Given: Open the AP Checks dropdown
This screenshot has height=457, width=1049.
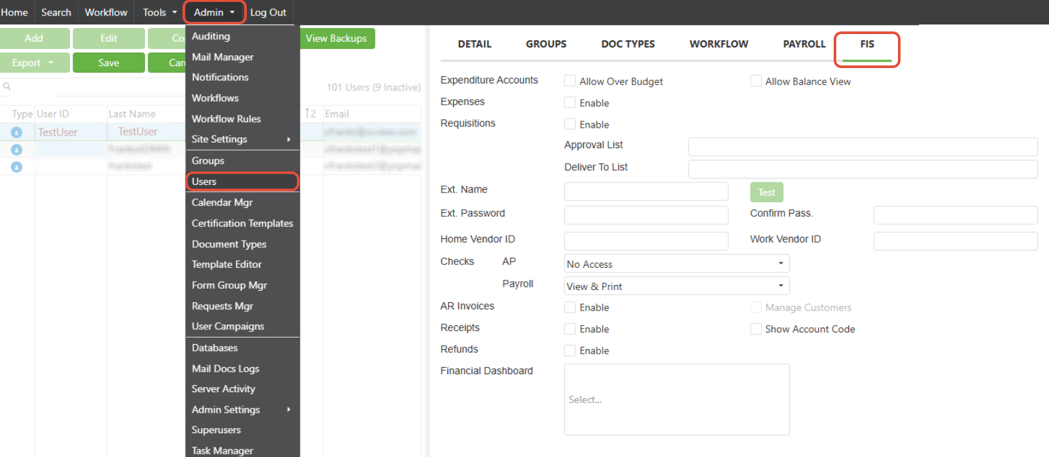Looking at the screenshot, I should pyautogui.click(x=677, y=264).
